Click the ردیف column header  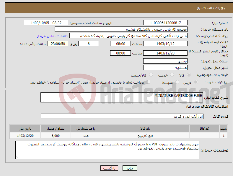(x=224, y=129)
